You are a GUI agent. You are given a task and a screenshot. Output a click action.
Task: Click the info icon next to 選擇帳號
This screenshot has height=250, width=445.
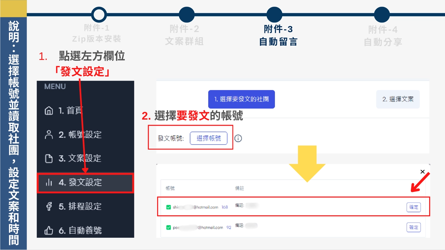(238, 138)
